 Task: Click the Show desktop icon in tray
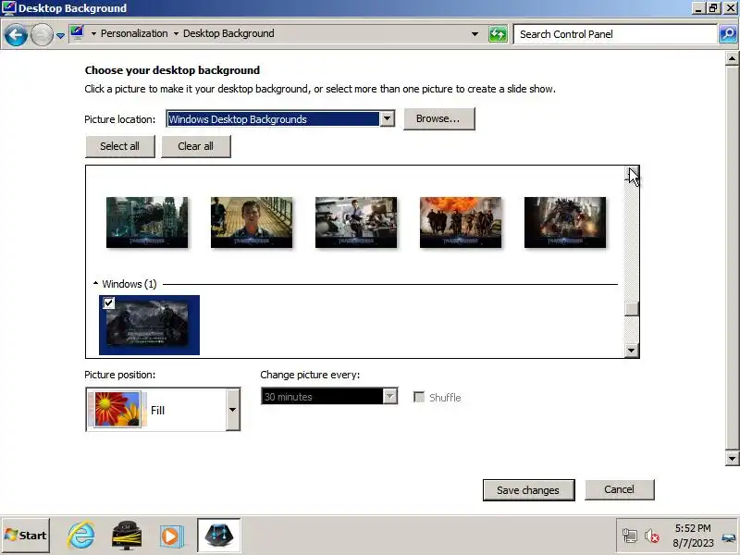coord(729,537)
